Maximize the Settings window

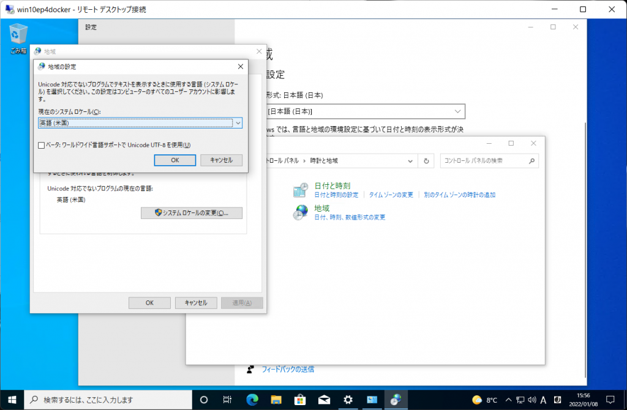(553, 27)
